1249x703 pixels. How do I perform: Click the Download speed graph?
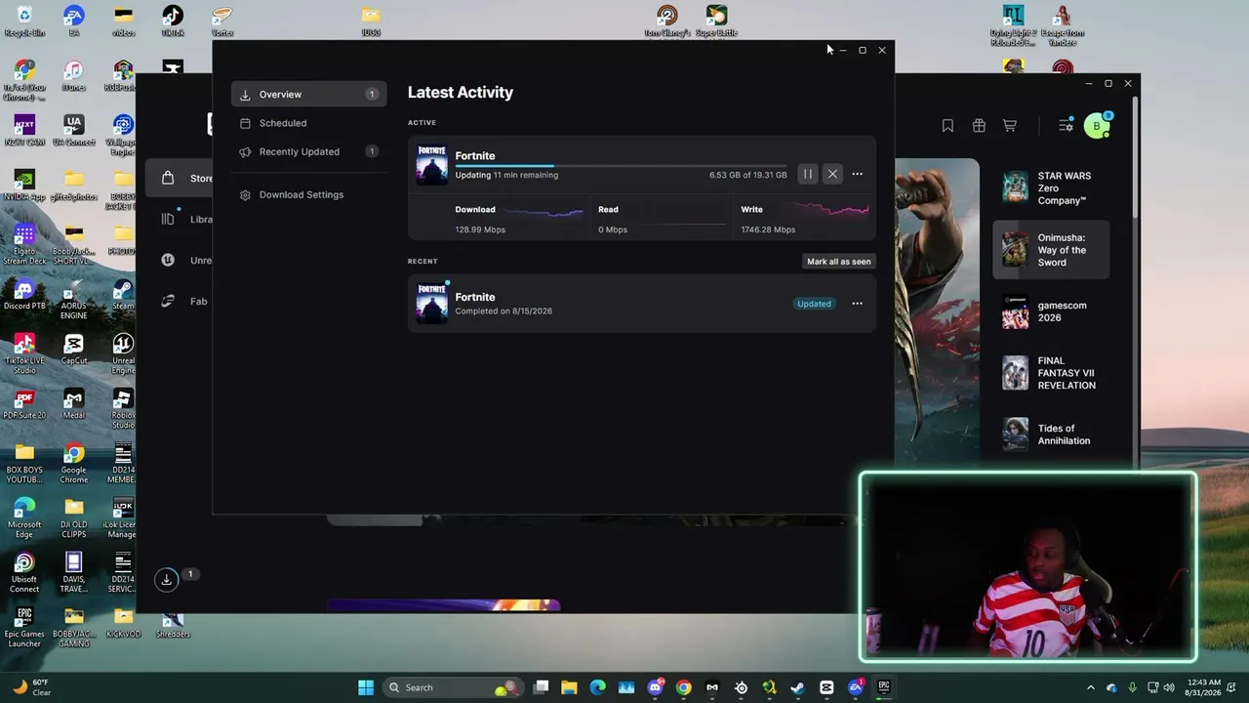[544, 211]
